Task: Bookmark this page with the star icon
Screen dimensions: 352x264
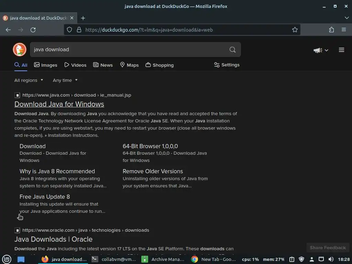Action: point(295,30)
